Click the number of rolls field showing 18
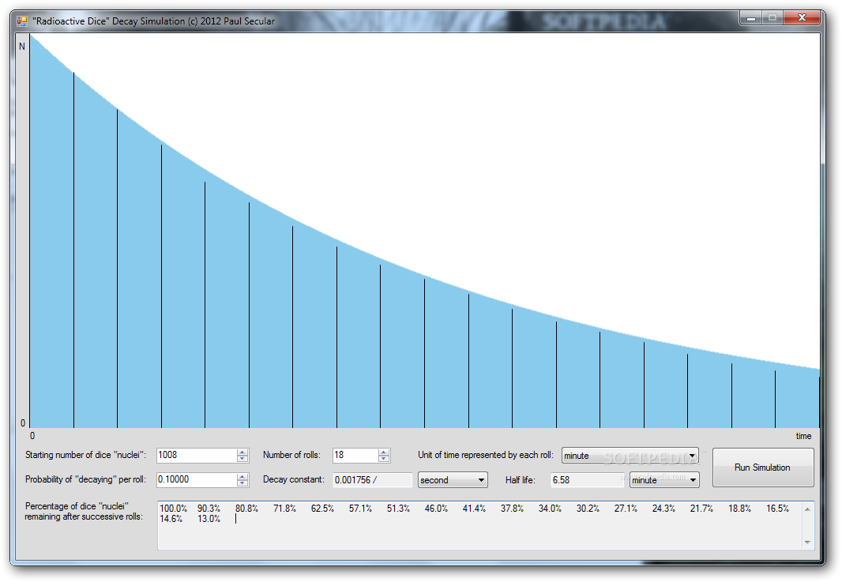 point(355,456)
